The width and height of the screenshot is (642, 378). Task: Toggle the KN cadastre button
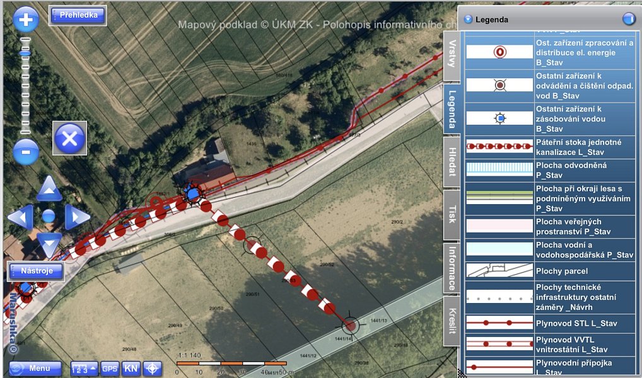tap(131, 369)
